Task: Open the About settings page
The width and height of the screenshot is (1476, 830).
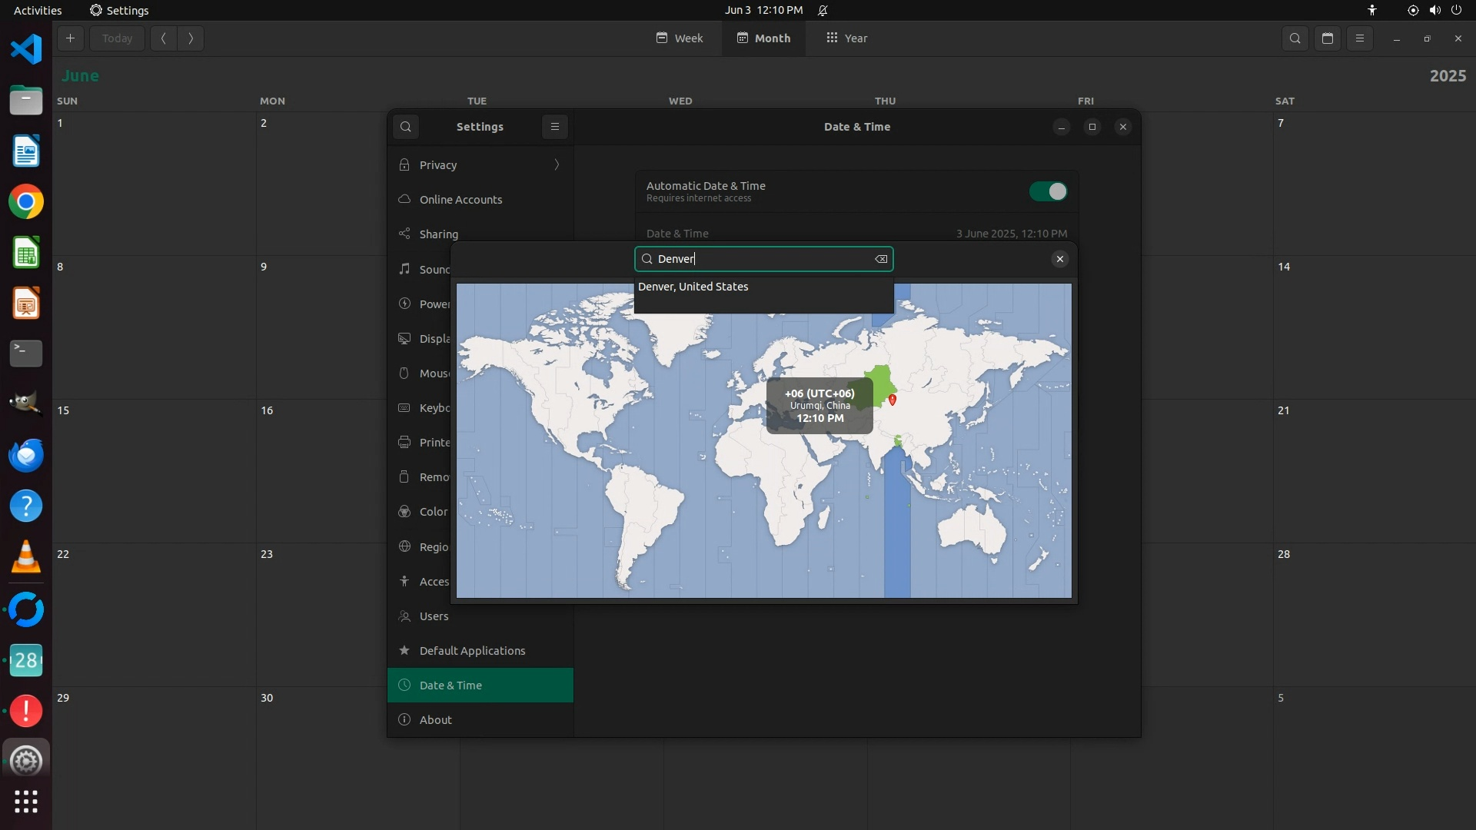Action: pos(435,720)
